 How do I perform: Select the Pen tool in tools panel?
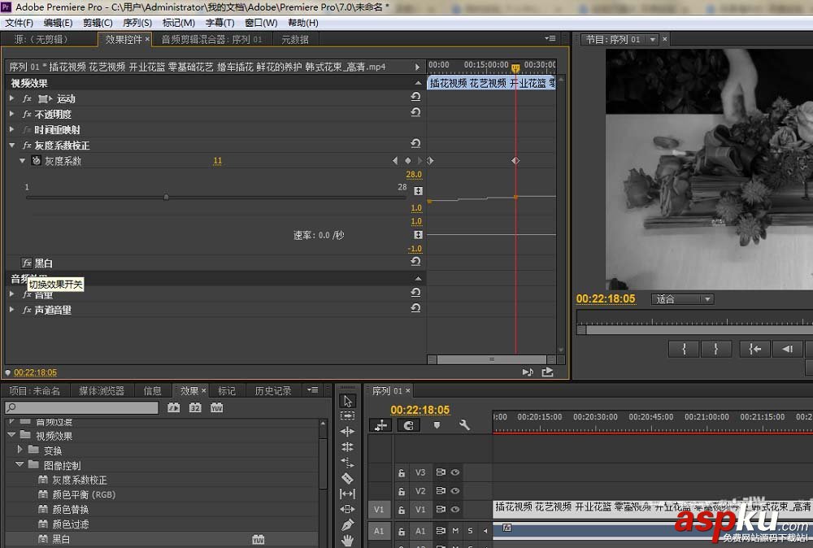347,524
